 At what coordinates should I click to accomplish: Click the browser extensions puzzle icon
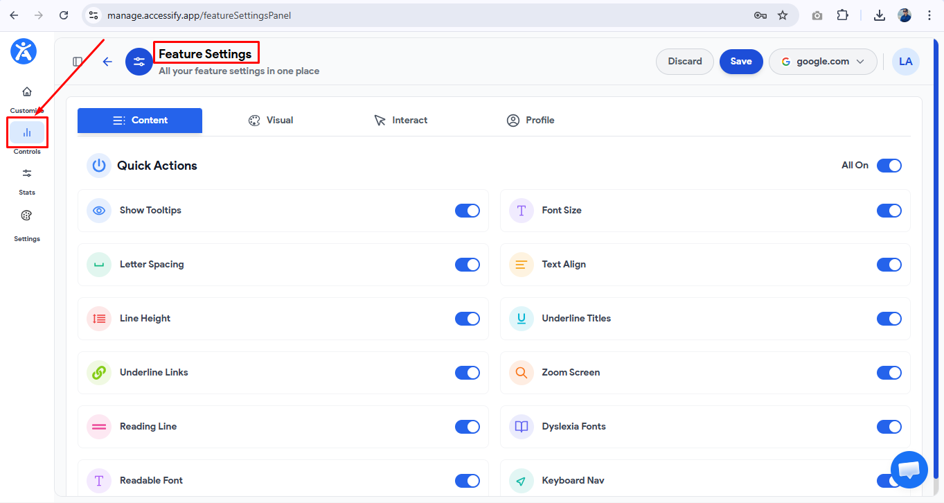[x=842, y=14]
